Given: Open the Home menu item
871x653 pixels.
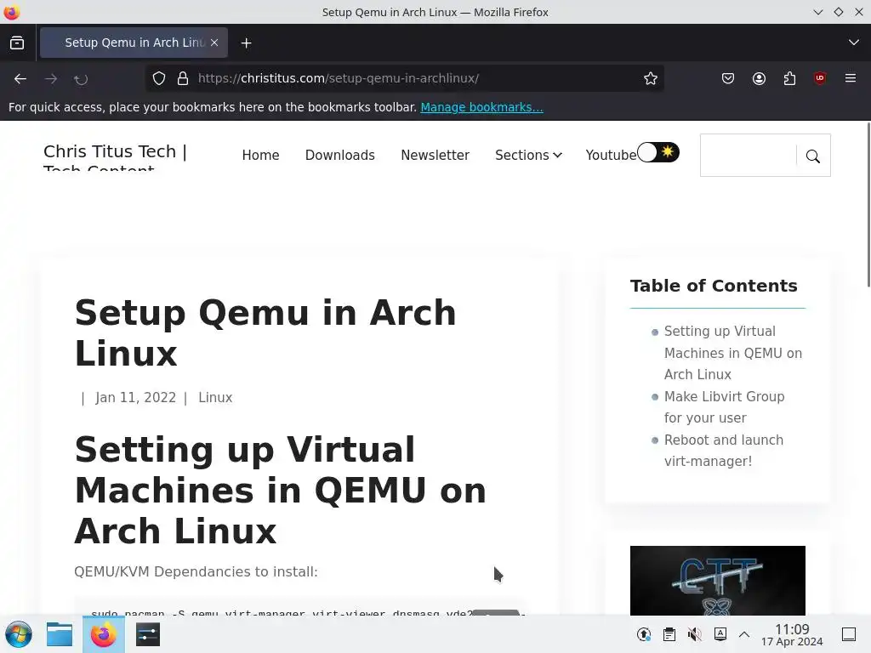Looking at the screenshot, I should click(x=260, y=155).
